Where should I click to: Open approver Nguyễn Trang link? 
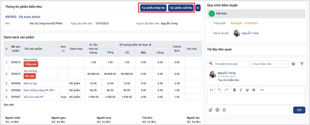(x=250, y=33)
